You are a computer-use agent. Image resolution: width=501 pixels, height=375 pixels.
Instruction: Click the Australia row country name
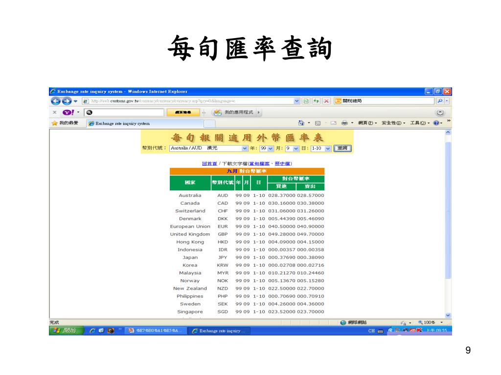190,195
